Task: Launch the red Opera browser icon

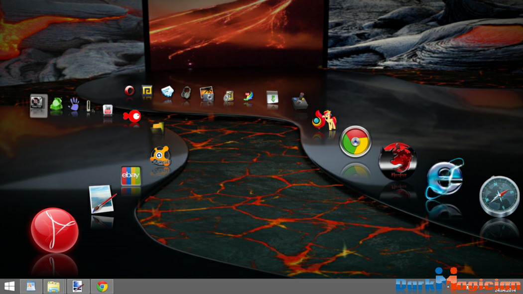Action: pyautogui.click(x=130, y=90)
